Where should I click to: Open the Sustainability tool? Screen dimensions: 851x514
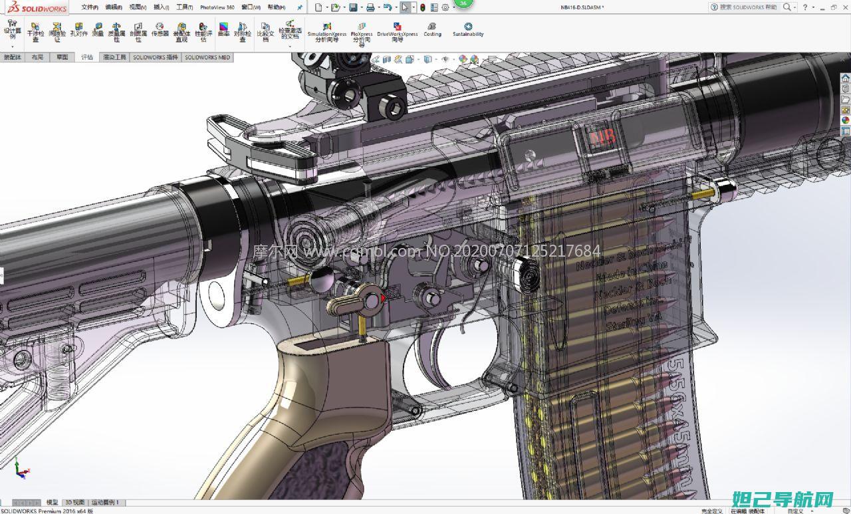click(468, 30)
